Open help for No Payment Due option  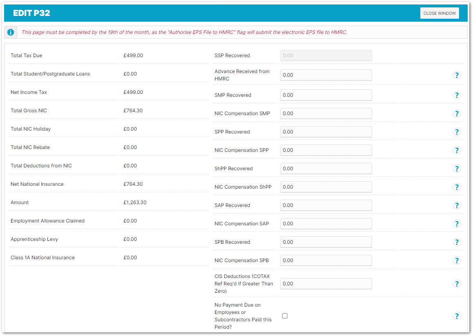(457, 316)
